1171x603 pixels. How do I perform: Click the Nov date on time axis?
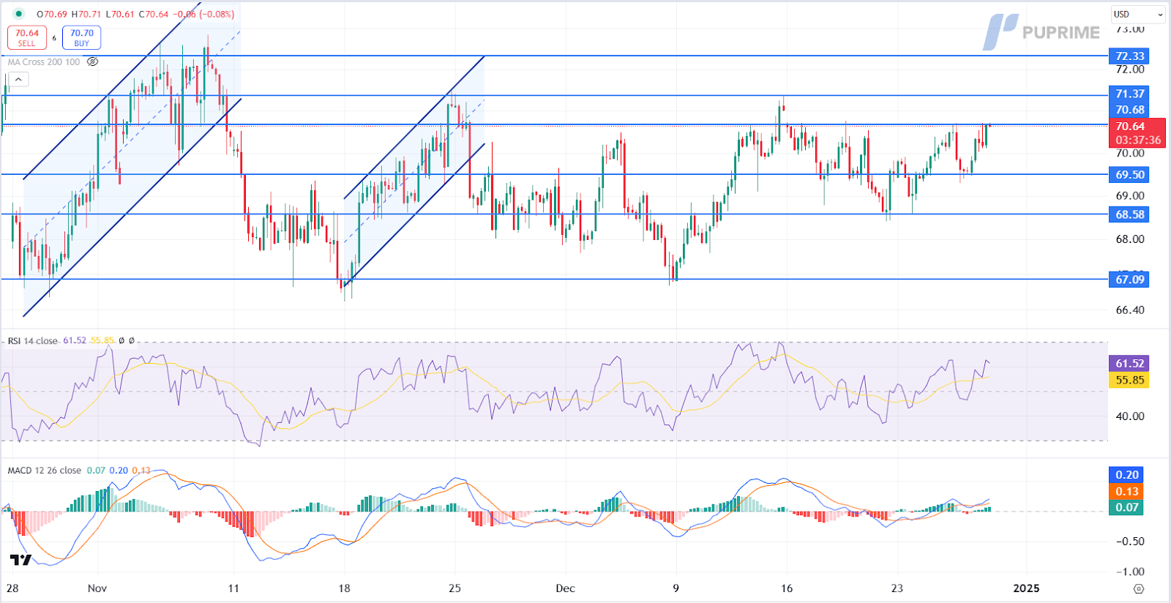pos(97,588)
